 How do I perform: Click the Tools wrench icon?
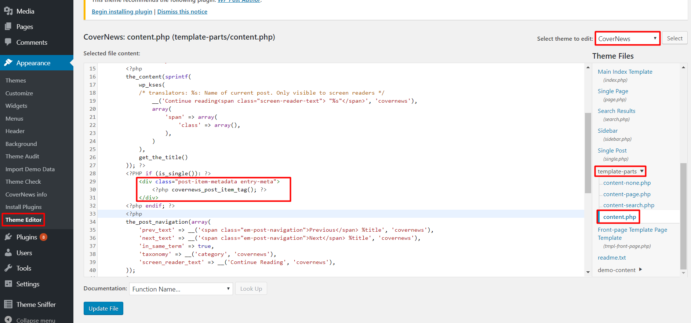tap(8, 268)
